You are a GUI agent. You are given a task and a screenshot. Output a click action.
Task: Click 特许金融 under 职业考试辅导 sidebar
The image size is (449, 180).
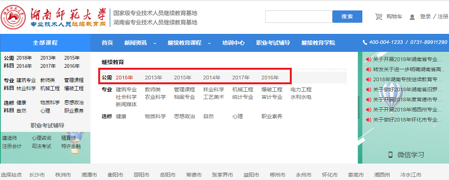[71, 146]
